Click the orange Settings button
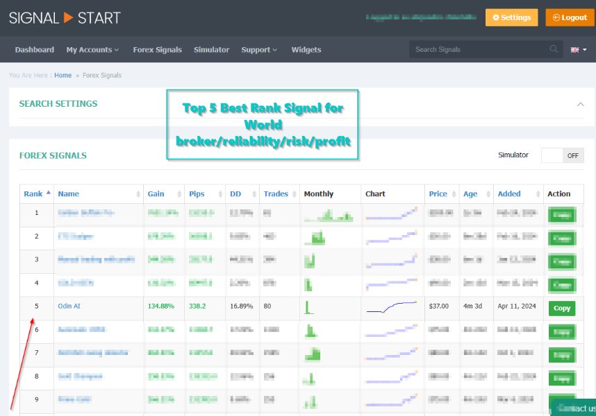 point(511,17)
